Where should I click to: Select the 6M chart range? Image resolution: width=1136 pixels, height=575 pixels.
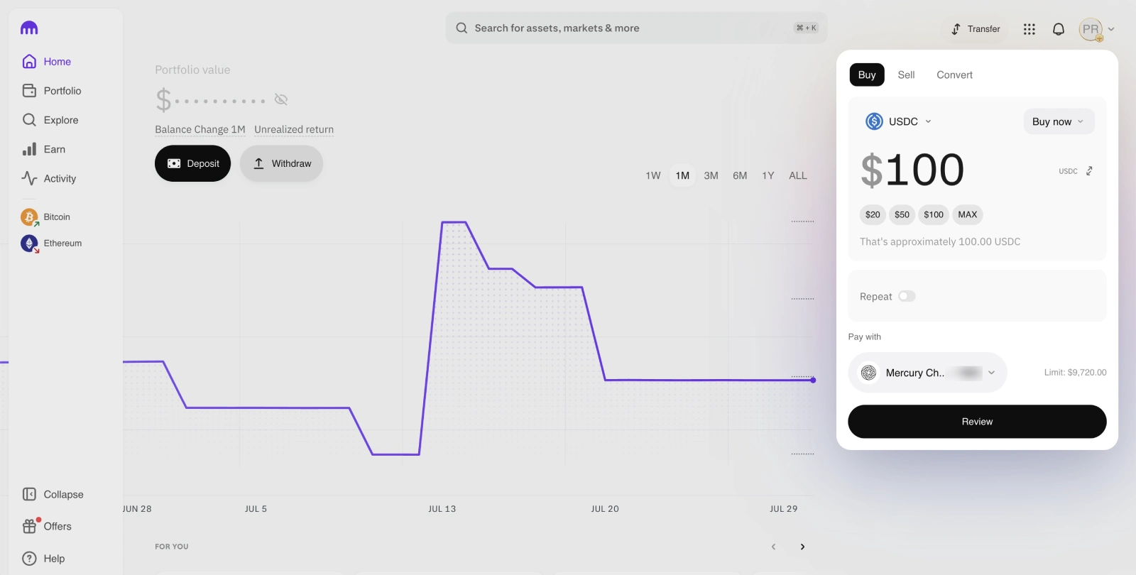click(x=740, y=175)
